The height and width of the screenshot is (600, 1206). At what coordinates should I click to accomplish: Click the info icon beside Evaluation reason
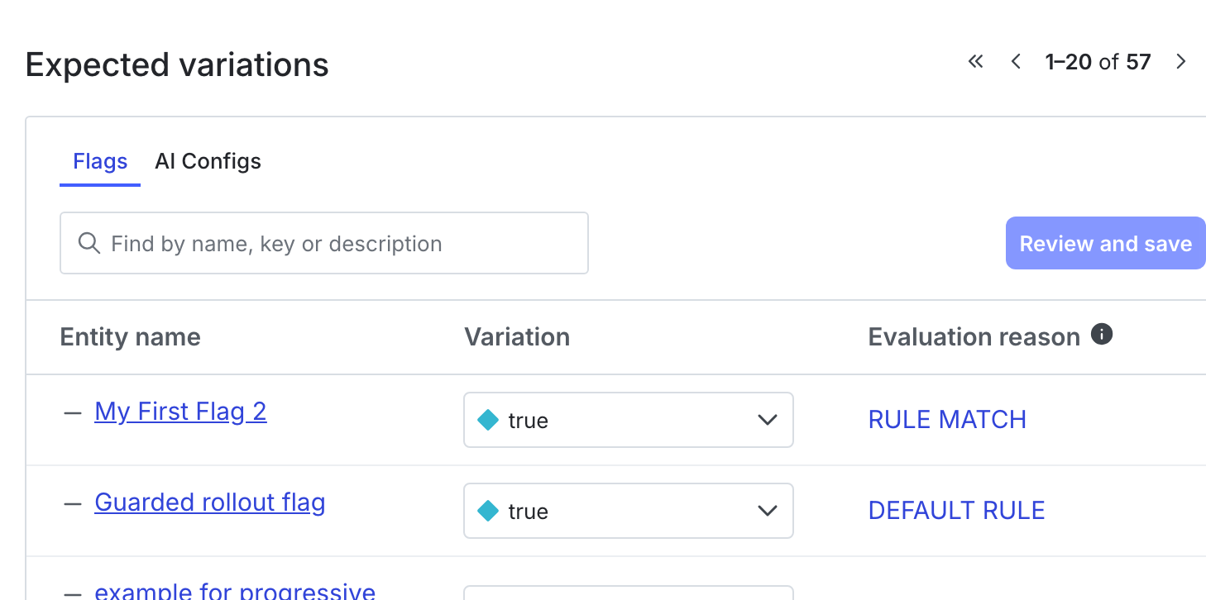tap(1103, 334)
